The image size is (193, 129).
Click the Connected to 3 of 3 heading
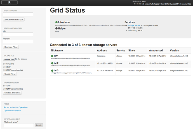click(83, 45)
